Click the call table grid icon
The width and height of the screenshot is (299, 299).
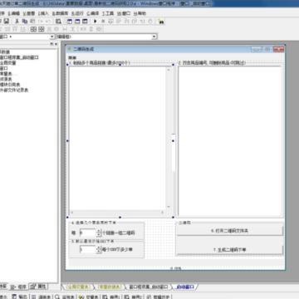(x=33, y=297)
